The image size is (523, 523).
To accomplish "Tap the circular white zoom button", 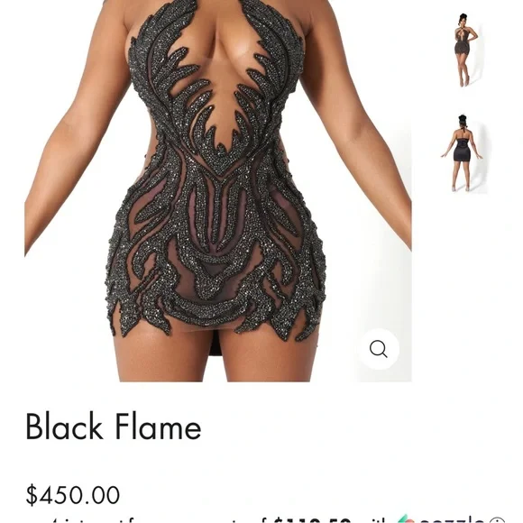I will [379, 349].
